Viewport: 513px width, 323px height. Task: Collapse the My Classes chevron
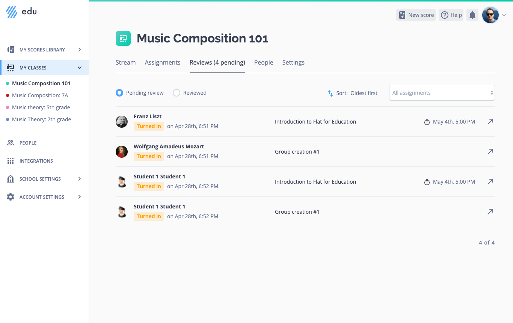click(80, 68)
